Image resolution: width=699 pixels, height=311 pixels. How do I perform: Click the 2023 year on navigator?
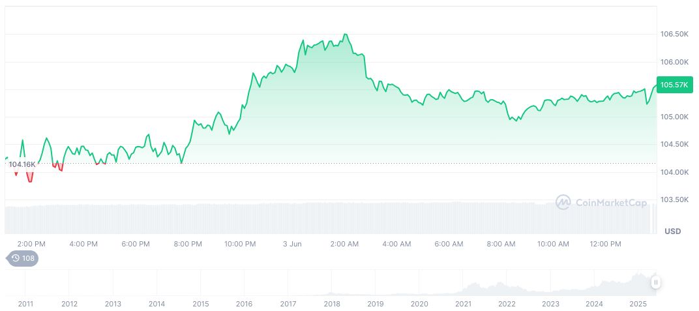tap(550, 304)
